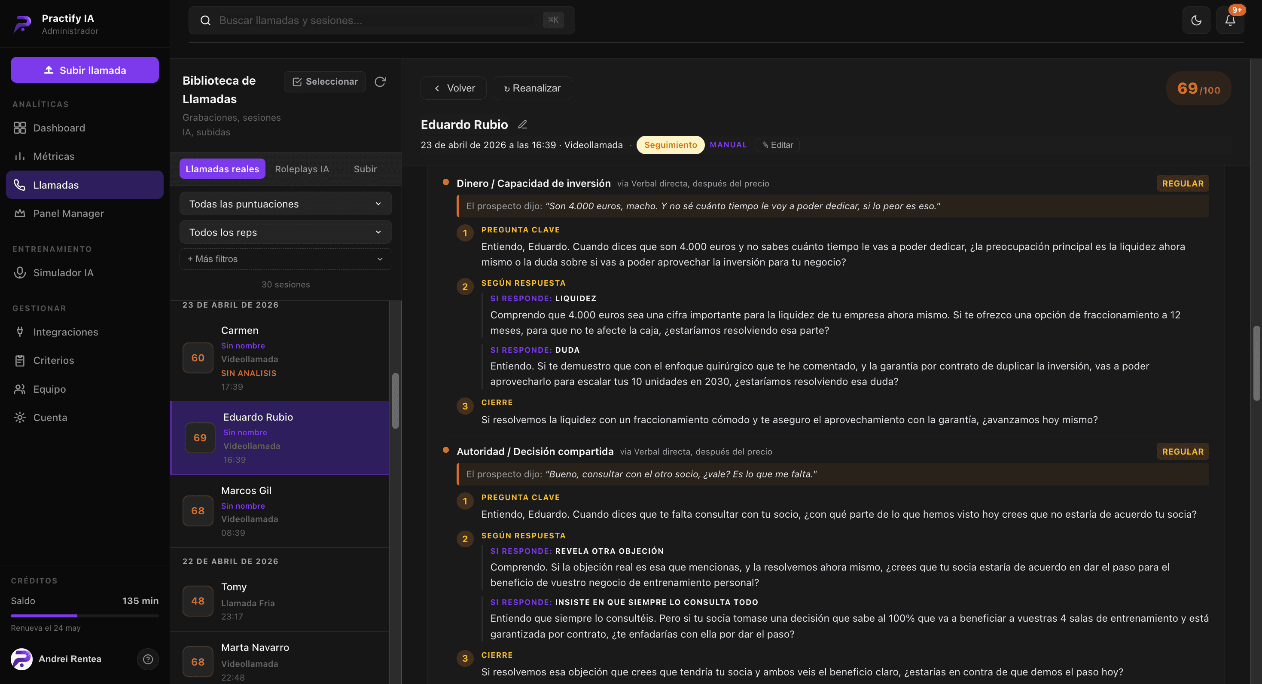The height and width of the screenshot is (684, 1262).
Task: Click the pencil icon next to Eduardo Rubio
Action: [x=523, y=125]
